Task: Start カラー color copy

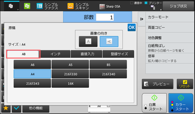Action: tap(181, 103)
